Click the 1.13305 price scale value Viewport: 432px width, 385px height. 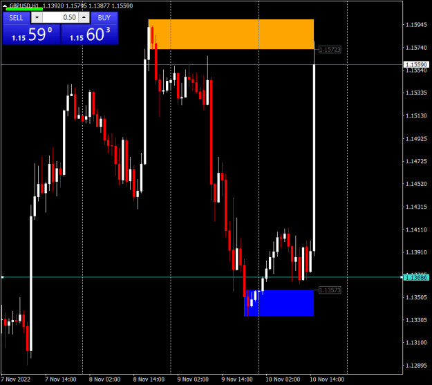coord(416,320)
